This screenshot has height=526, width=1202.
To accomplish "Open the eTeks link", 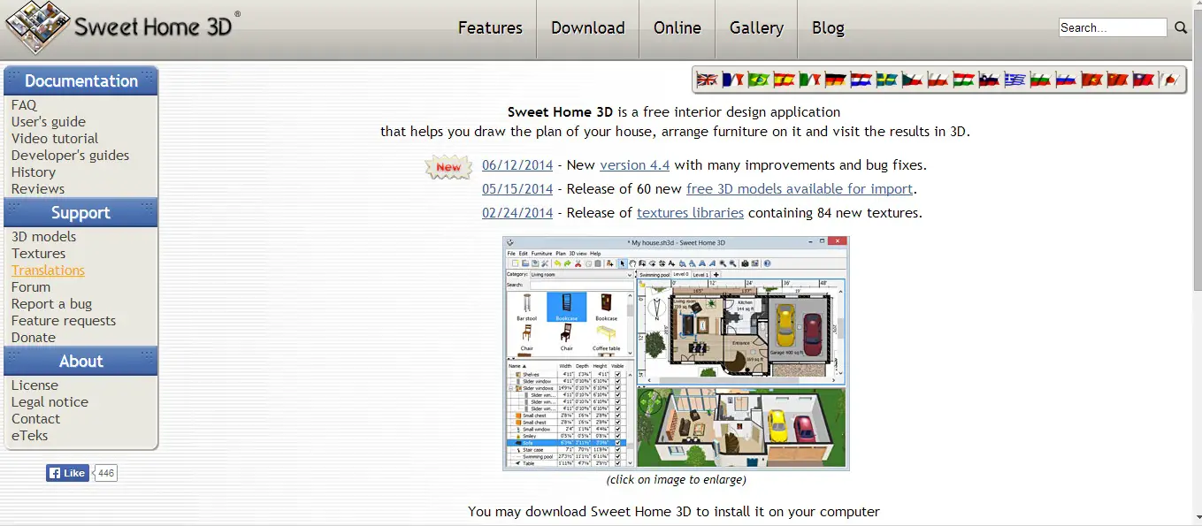I will 29,436.
